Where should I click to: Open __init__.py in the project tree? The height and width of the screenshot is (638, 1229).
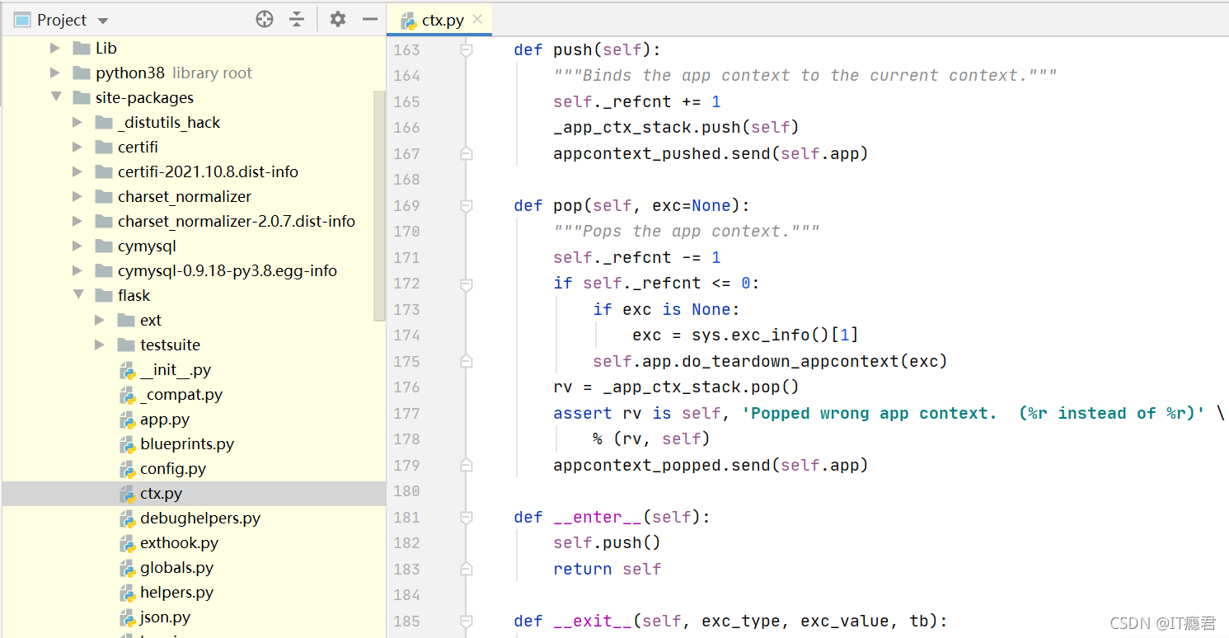tap(176, 370)
